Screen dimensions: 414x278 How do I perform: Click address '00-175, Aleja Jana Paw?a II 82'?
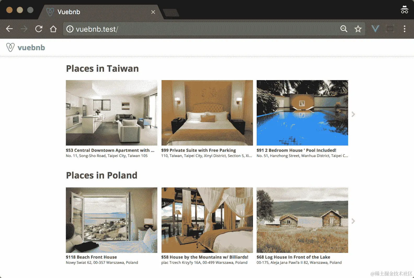point(299,263)
